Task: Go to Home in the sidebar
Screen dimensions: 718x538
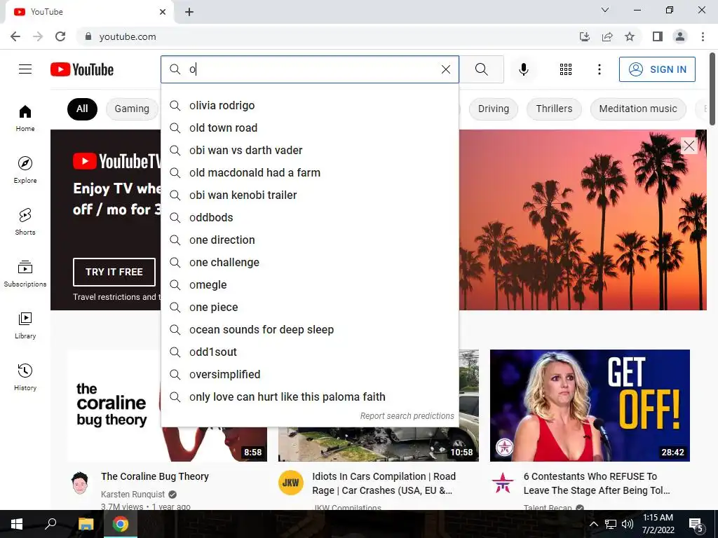Action: point(25,118)
